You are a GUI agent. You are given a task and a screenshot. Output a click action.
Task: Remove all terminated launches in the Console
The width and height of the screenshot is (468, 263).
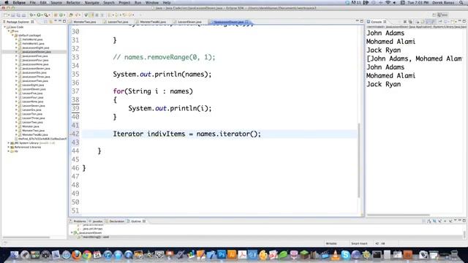click(x=411, y=22)
